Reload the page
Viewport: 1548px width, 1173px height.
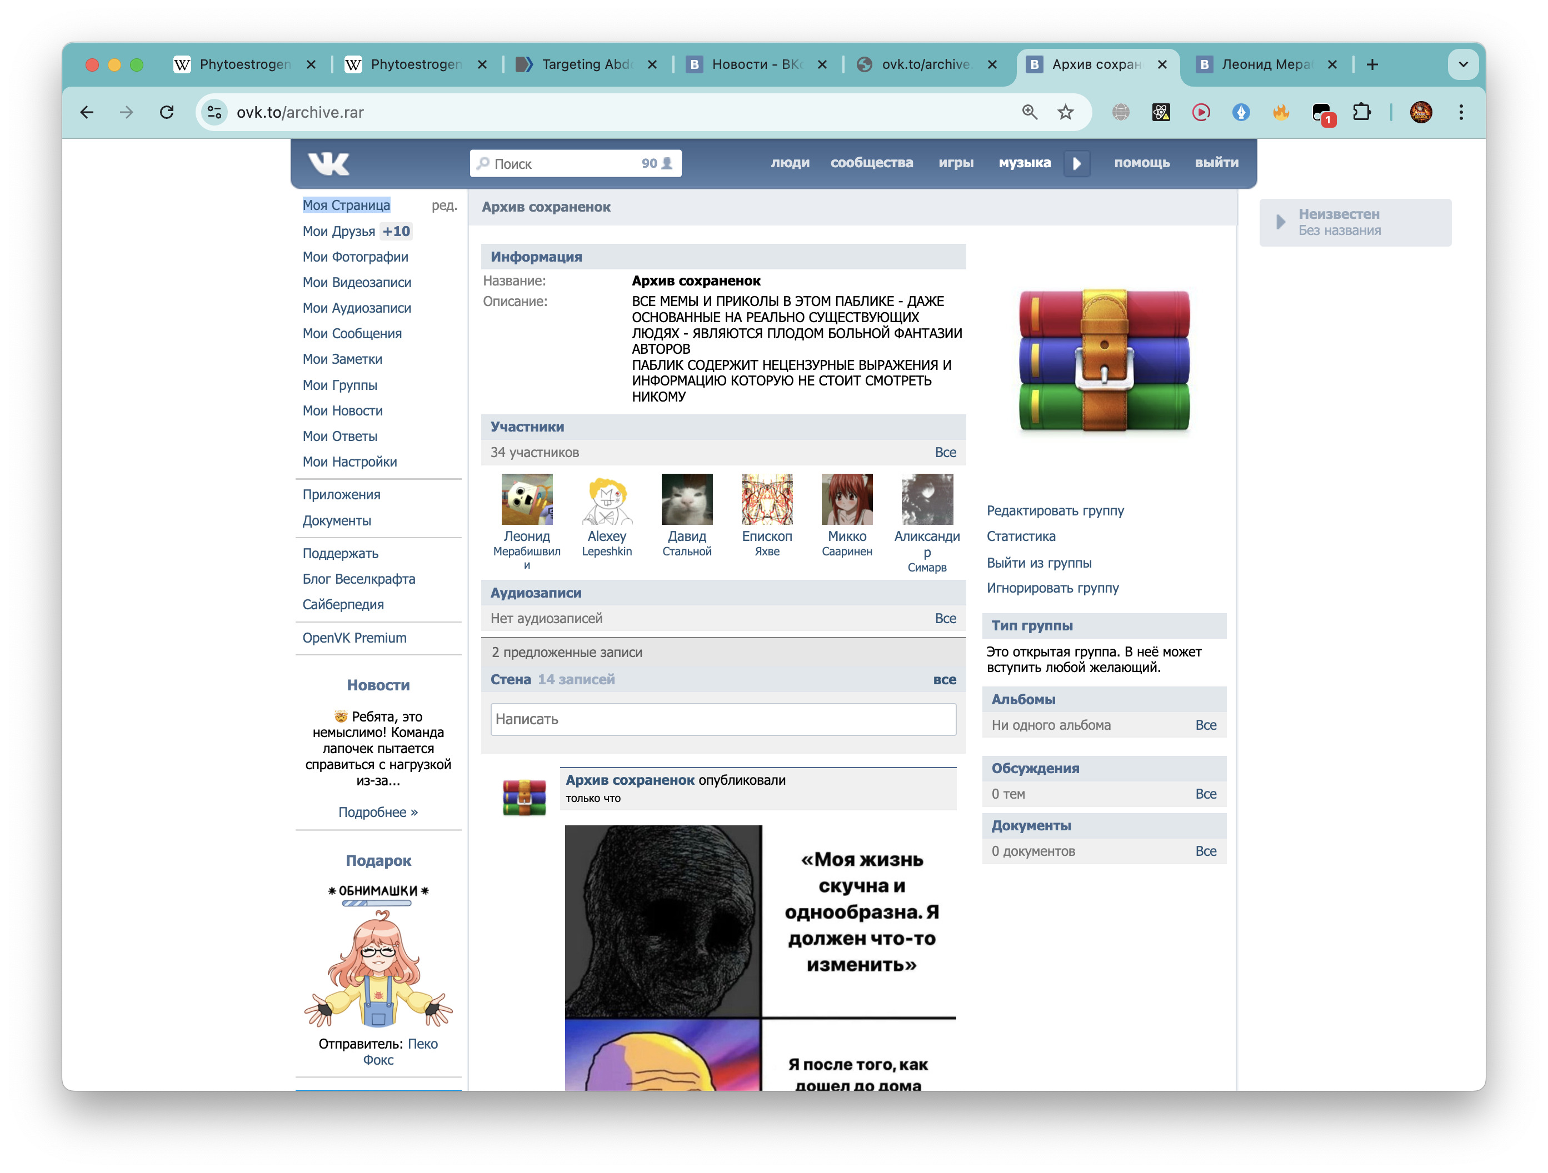pos(167,112)
